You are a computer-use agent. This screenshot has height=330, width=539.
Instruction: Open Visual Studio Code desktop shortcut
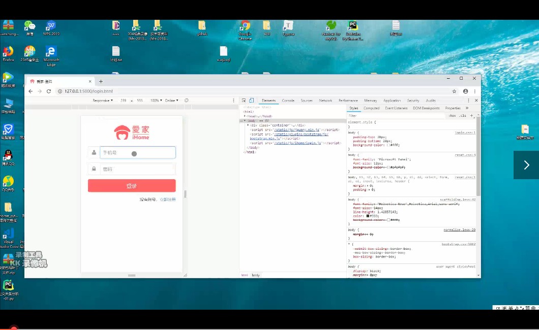click(x=9, y=239)
